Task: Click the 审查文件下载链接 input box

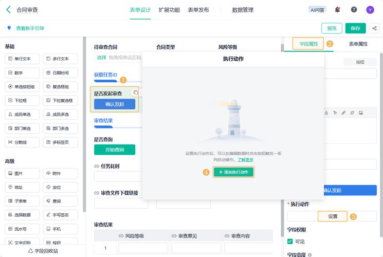Action: pyautogui.click(x=121, y=203)
